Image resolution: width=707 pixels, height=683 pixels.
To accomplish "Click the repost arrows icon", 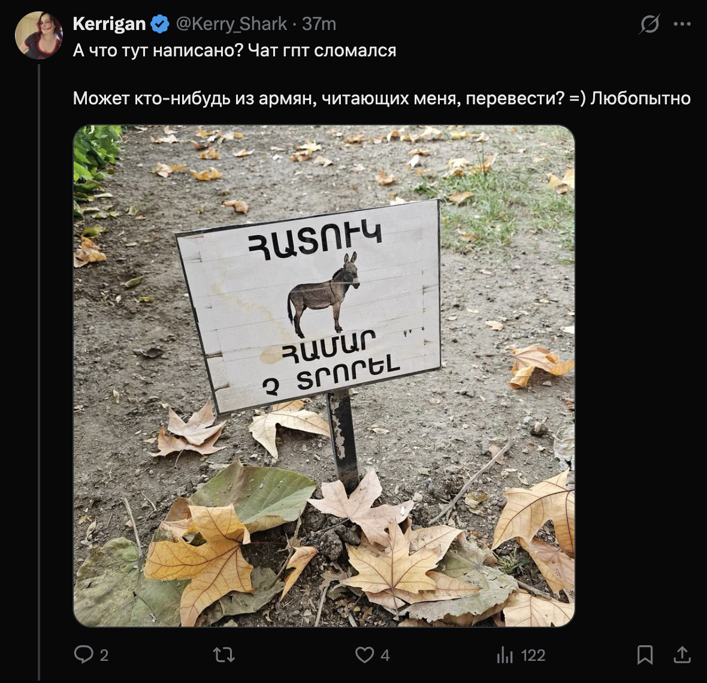I will click(224, 655).
